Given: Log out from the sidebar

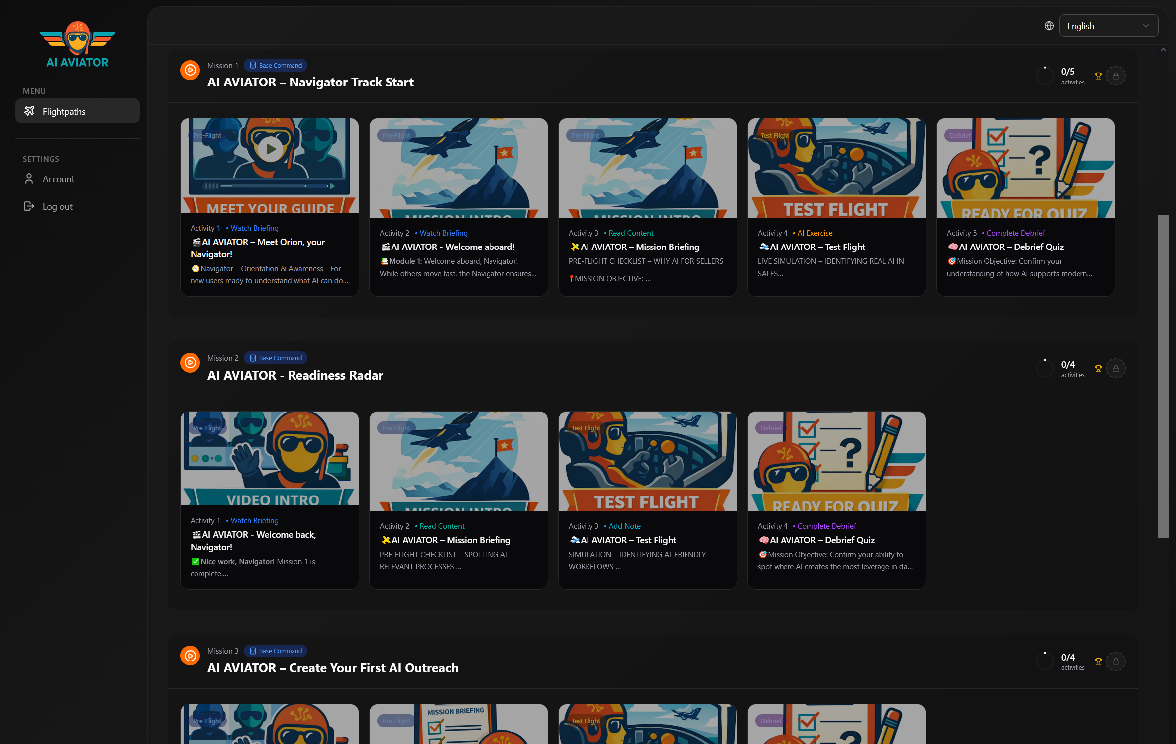Looking at the screenshot, I should click(57, 207).
